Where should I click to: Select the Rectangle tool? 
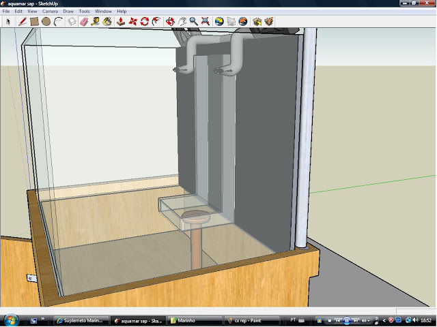click(x=34, y=21)
